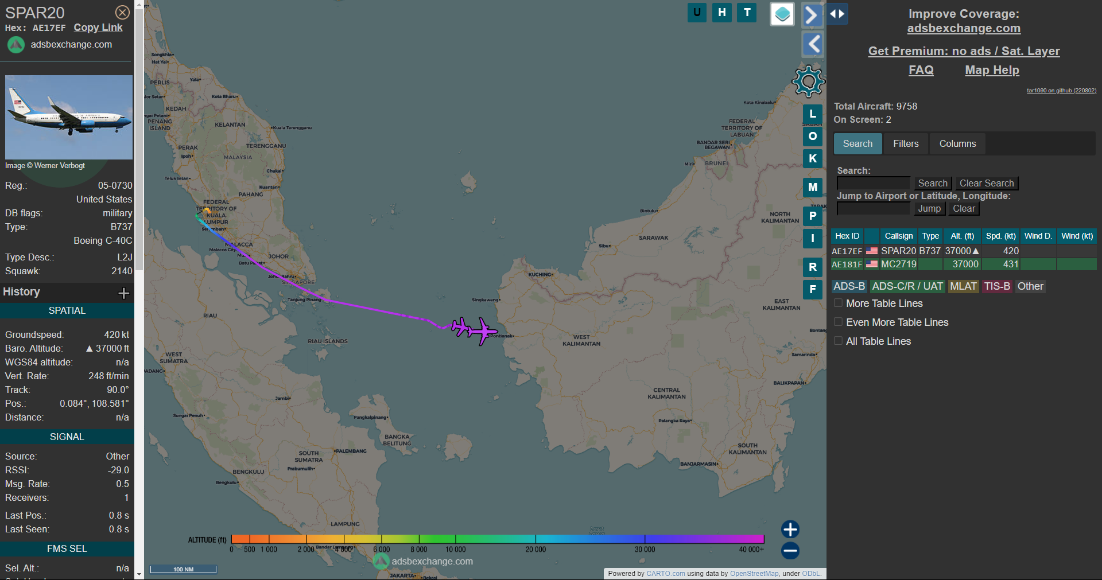Click the M map option button
Screen dimensions: 1102x580
(813, 187)
